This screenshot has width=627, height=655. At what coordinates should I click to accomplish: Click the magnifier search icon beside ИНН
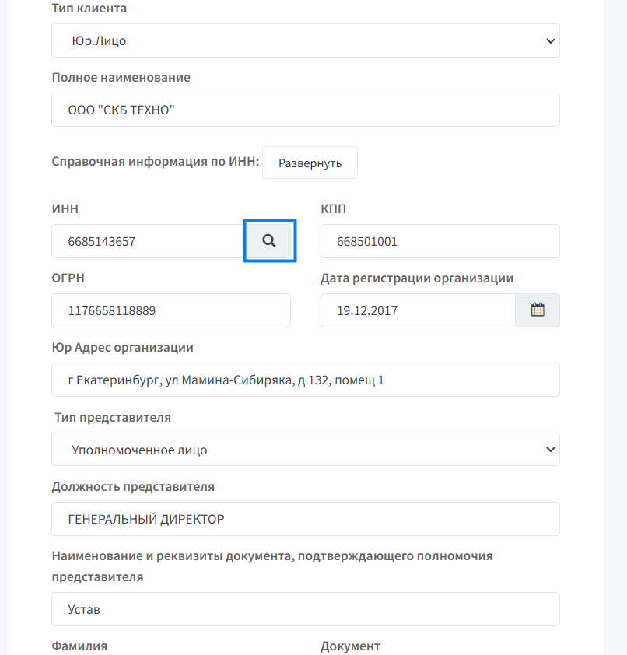tap(269, 241)
